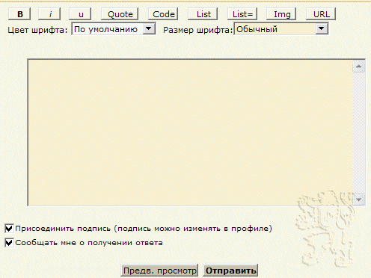371x278 pixels.
Task: Uncheck notify me about replies checkbox
Action: [9, 242]
